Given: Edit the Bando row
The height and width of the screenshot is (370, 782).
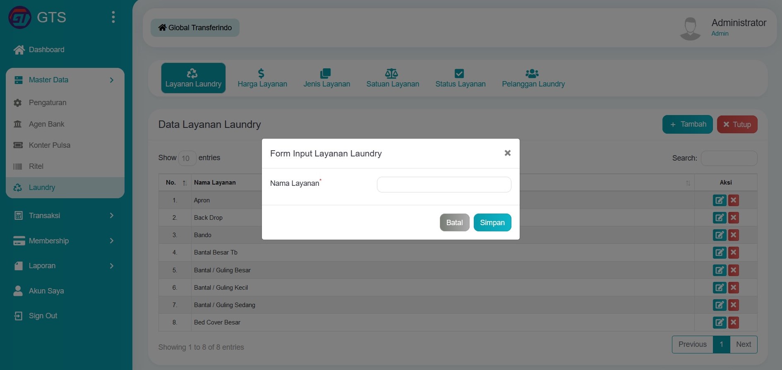Looking at the screenshot, I should pyautogui.click(x=720, y=235).
